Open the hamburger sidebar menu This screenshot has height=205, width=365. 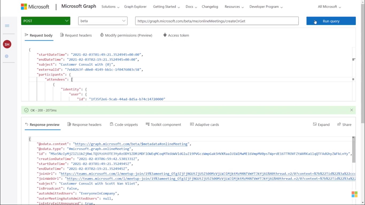click(7, 26)
